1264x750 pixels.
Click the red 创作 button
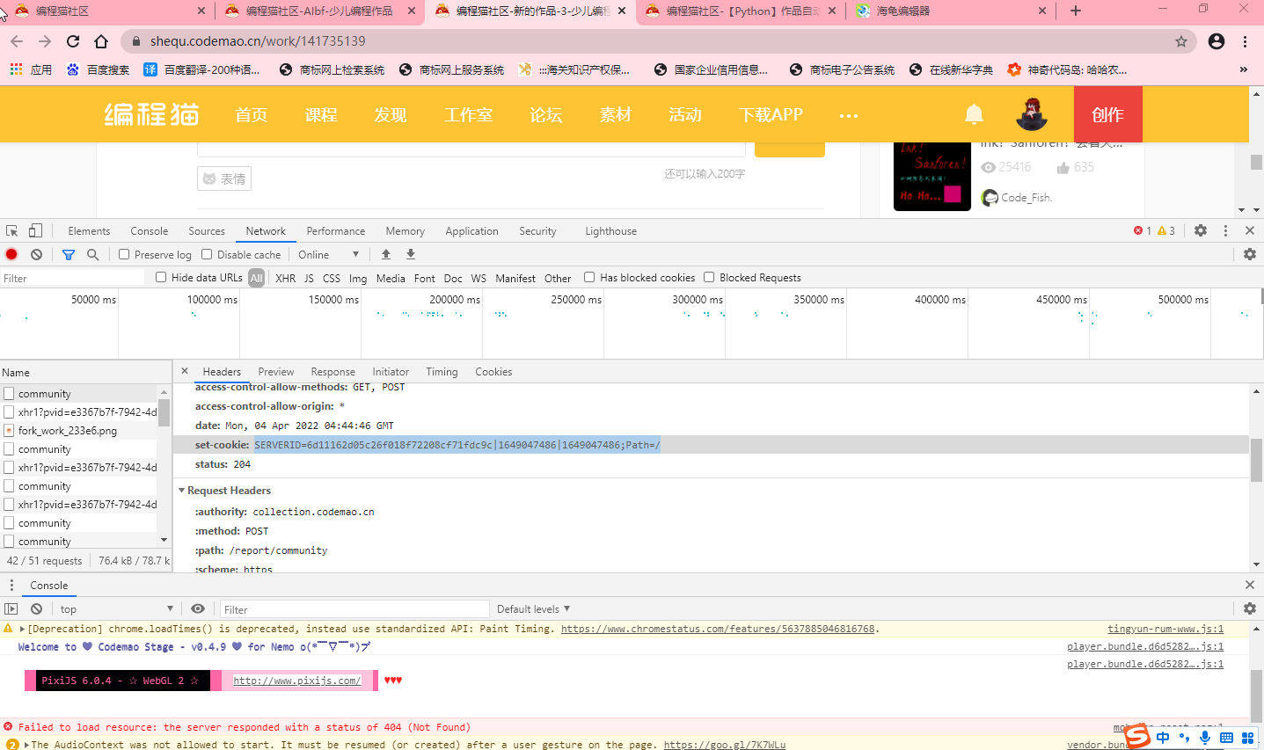coord(1108,114)
